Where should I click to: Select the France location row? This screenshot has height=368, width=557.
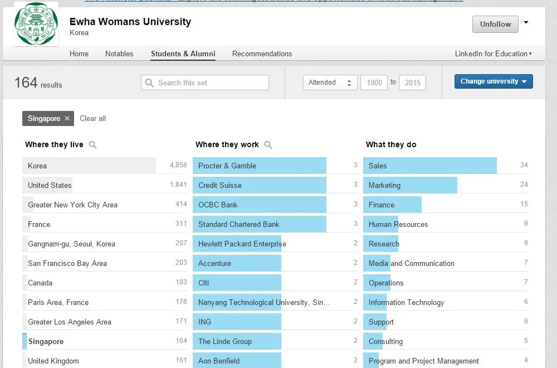click(105, 224)
